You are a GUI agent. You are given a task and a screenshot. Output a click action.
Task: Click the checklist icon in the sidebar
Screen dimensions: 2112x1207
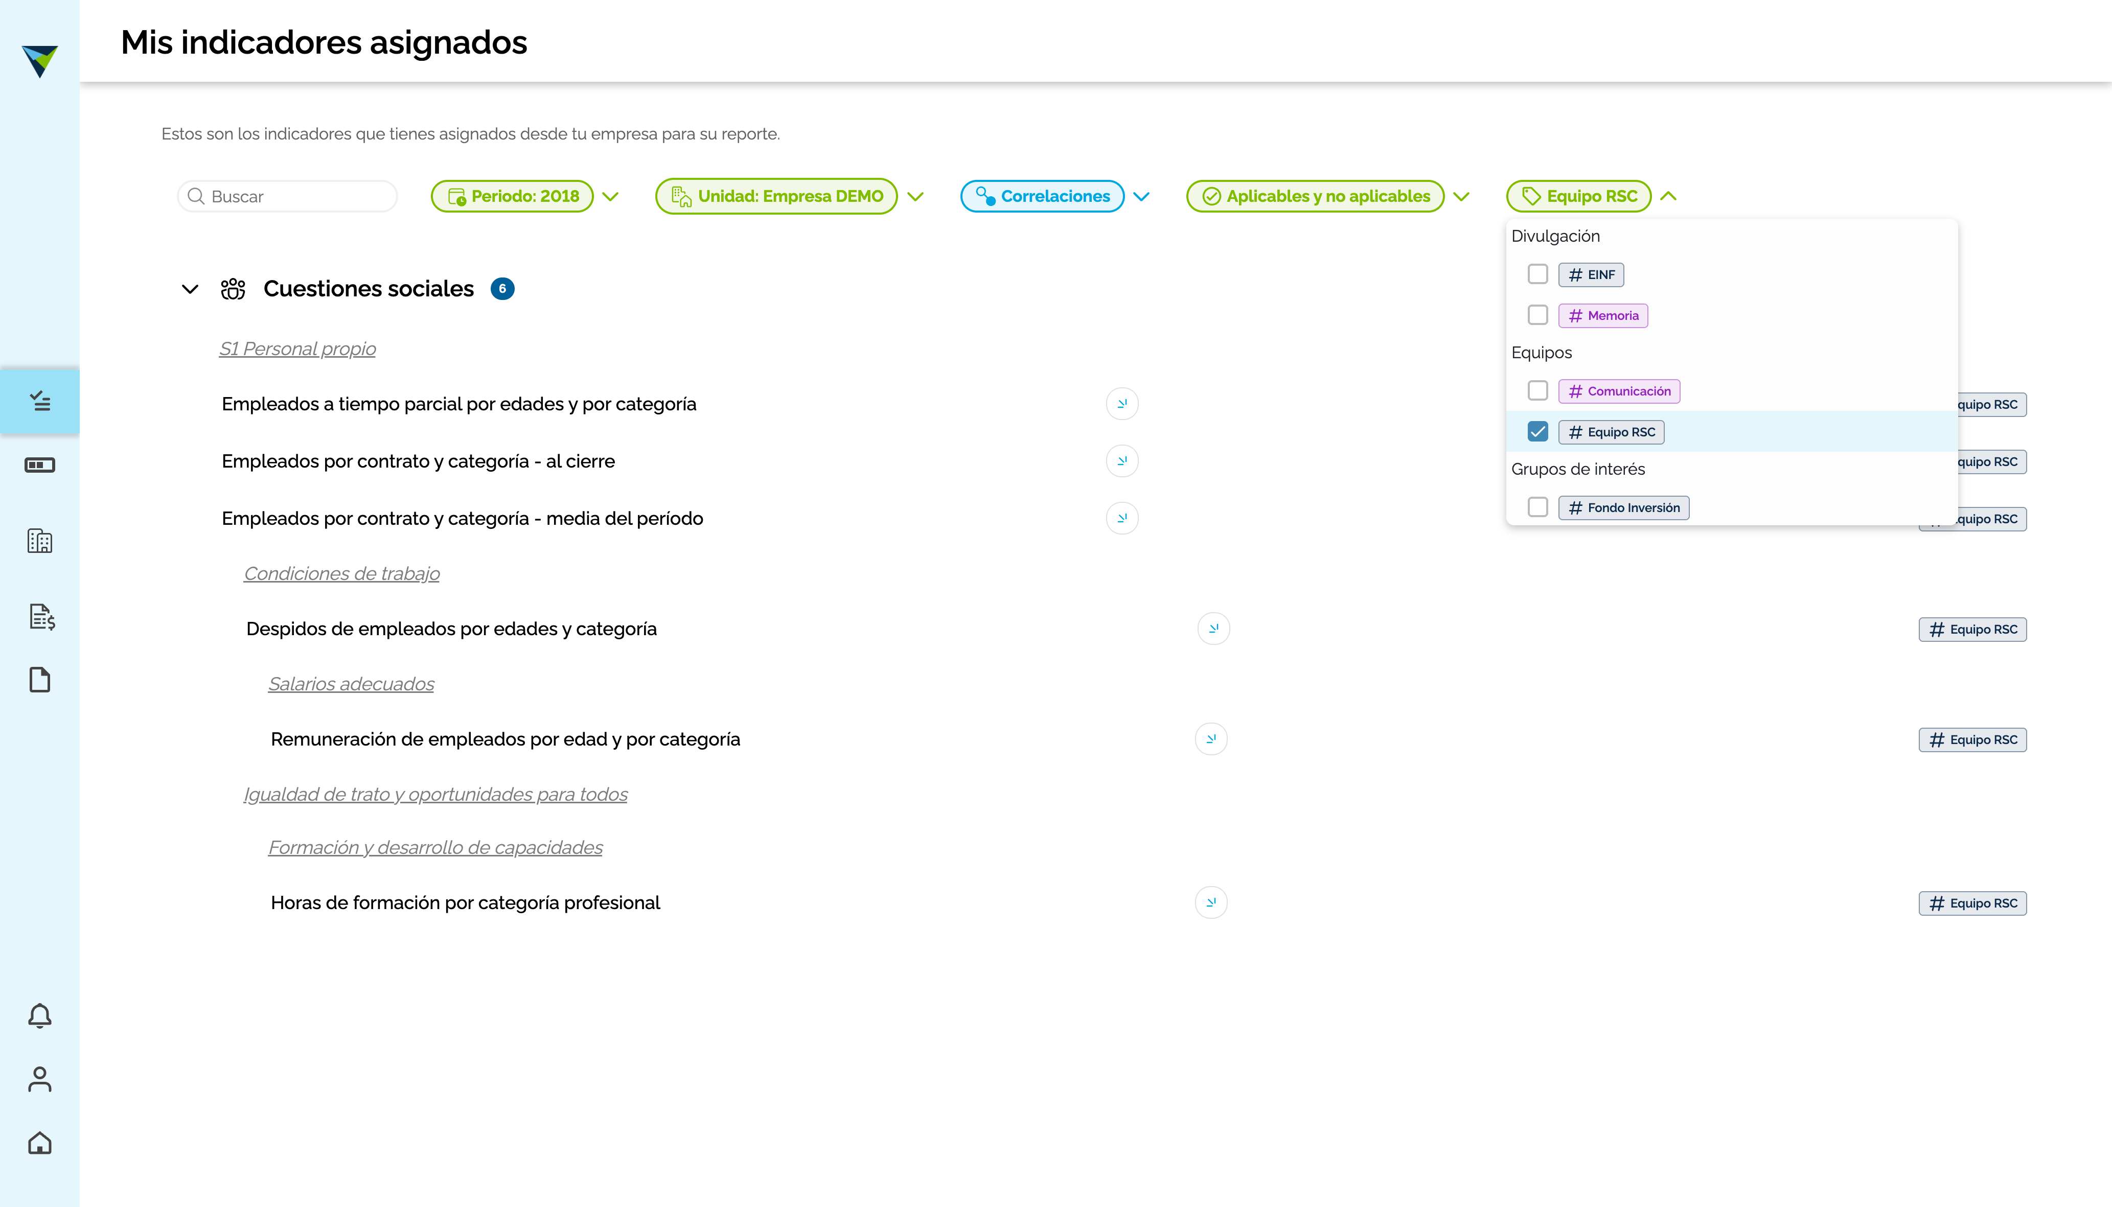(40, 401)
